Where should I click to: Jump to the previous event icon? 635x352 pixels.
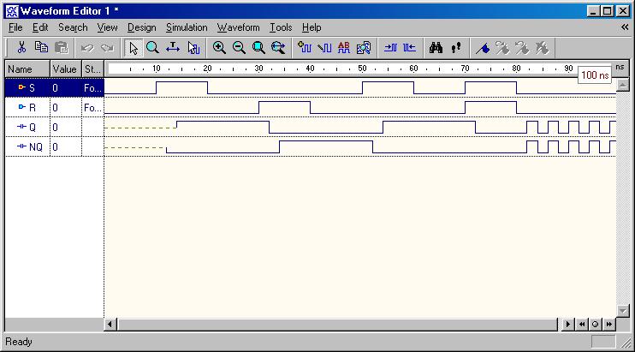pyautogui.click(x=409, y=48)
